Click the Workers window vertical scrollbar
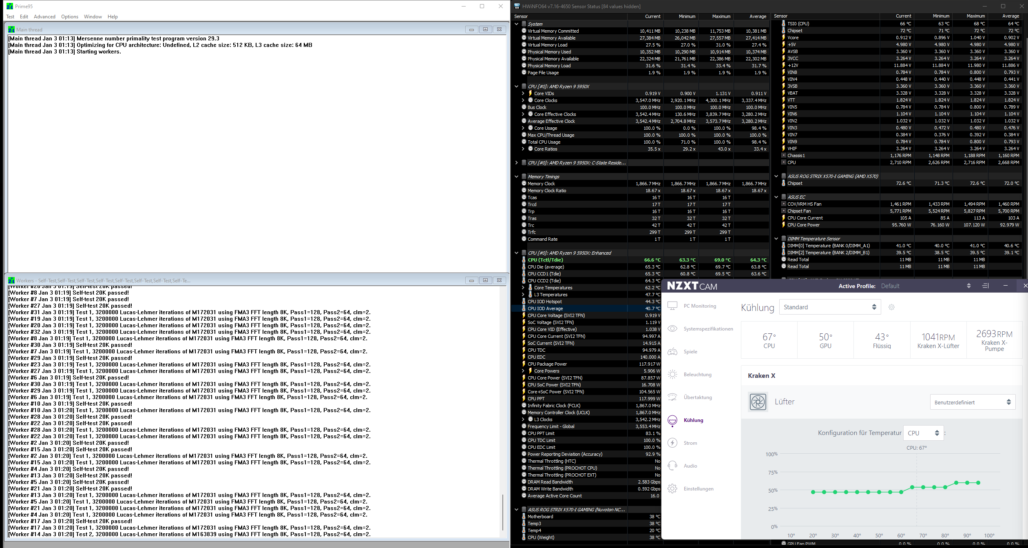 tap(503, 512)
